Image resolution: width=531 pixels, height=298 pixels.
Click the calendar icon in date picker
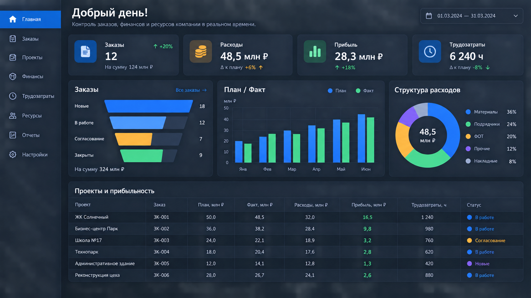(429, 16)
